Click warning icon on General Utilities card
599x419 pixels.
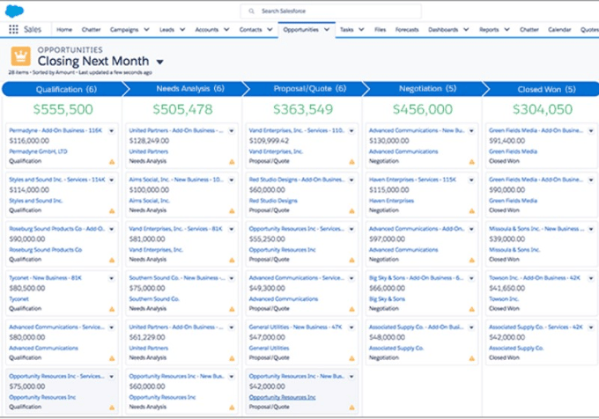click(351, 358)
